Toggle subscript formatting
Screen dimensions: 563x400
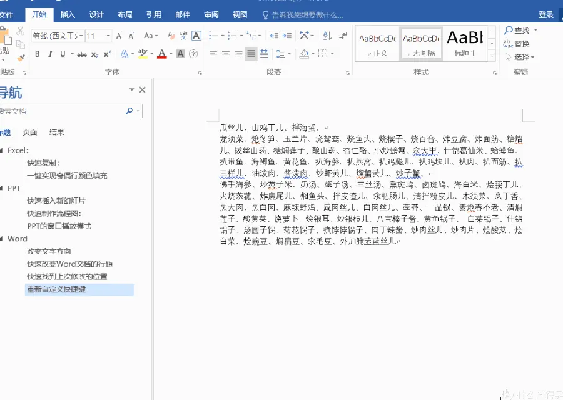point(94,54)
